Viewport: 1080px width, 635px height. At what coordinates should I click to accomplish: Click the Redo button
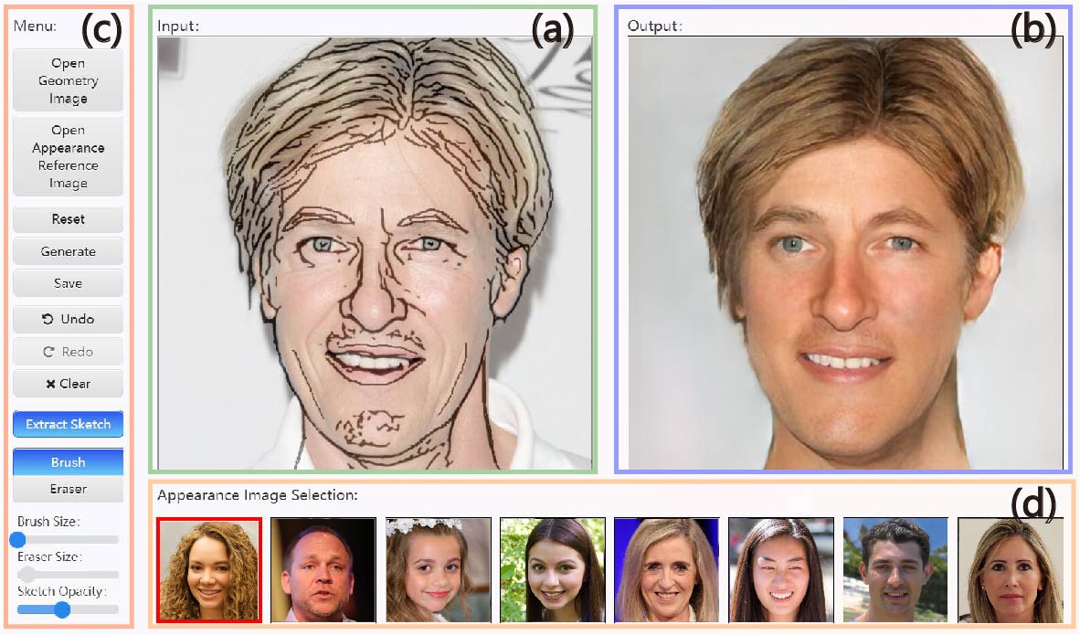coord(68,351)
